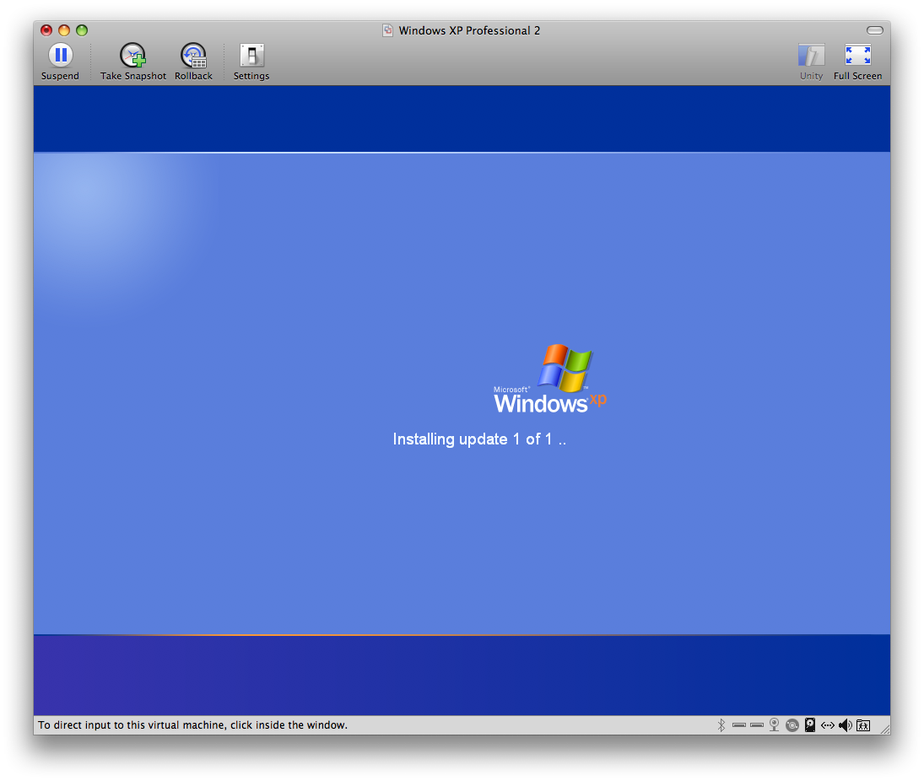Click the Windows XP logo in guest
Image resolution: width=924 pixels, height=781 pixels.
(x=550, y=379)
